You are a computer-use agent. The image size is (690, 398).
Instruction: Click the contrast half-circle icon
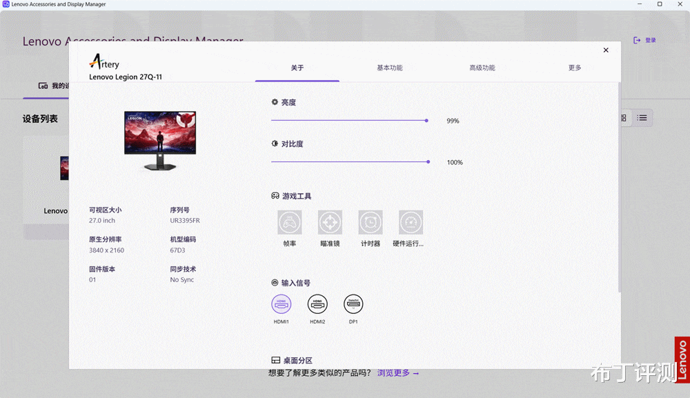tap(275, 143)
